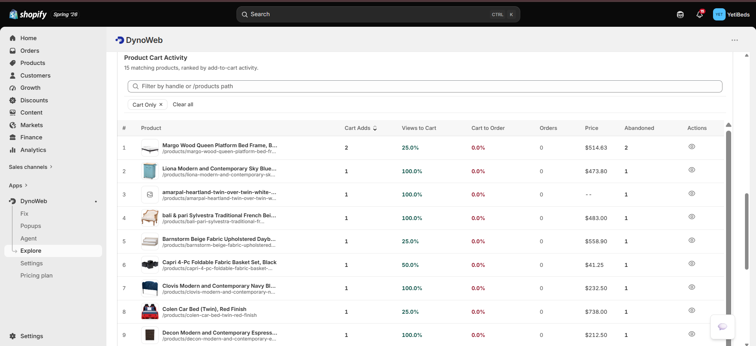The height and width of the screenshot is (346, 756).
Task: Open the YetiBeds account menu
Action: point(731,15)
